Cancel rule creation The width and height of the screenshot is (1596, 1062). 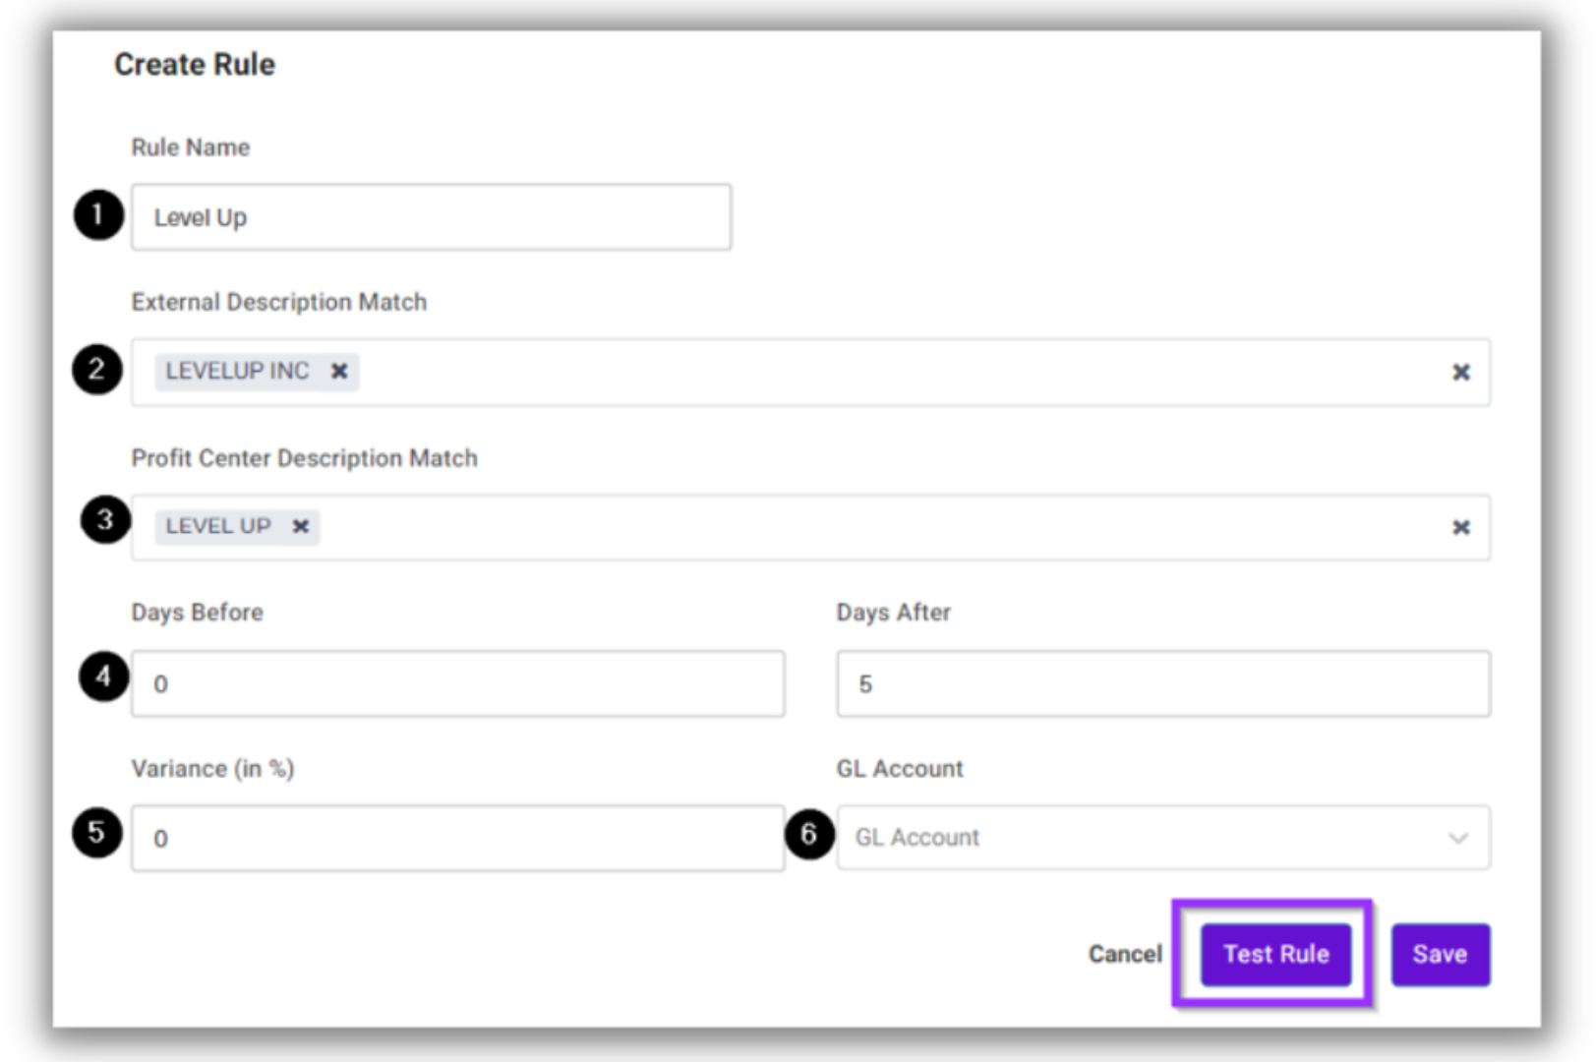[1125, 954]
